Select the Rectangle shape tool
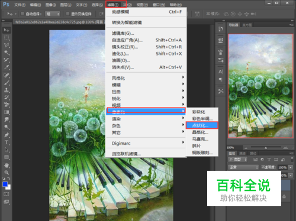This screenshot has height=221, width=296. coord(7,157)
